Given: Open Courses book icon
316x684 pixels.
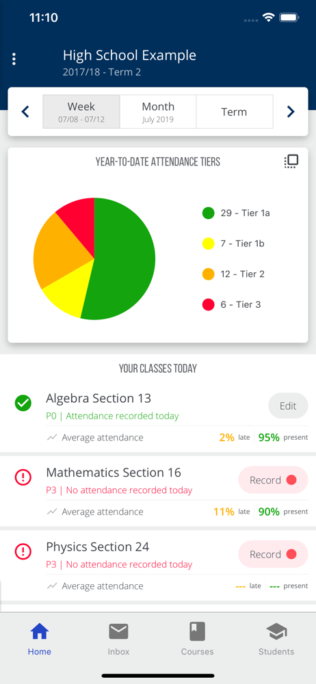Looking at the screenshot, I should (197, 631).
